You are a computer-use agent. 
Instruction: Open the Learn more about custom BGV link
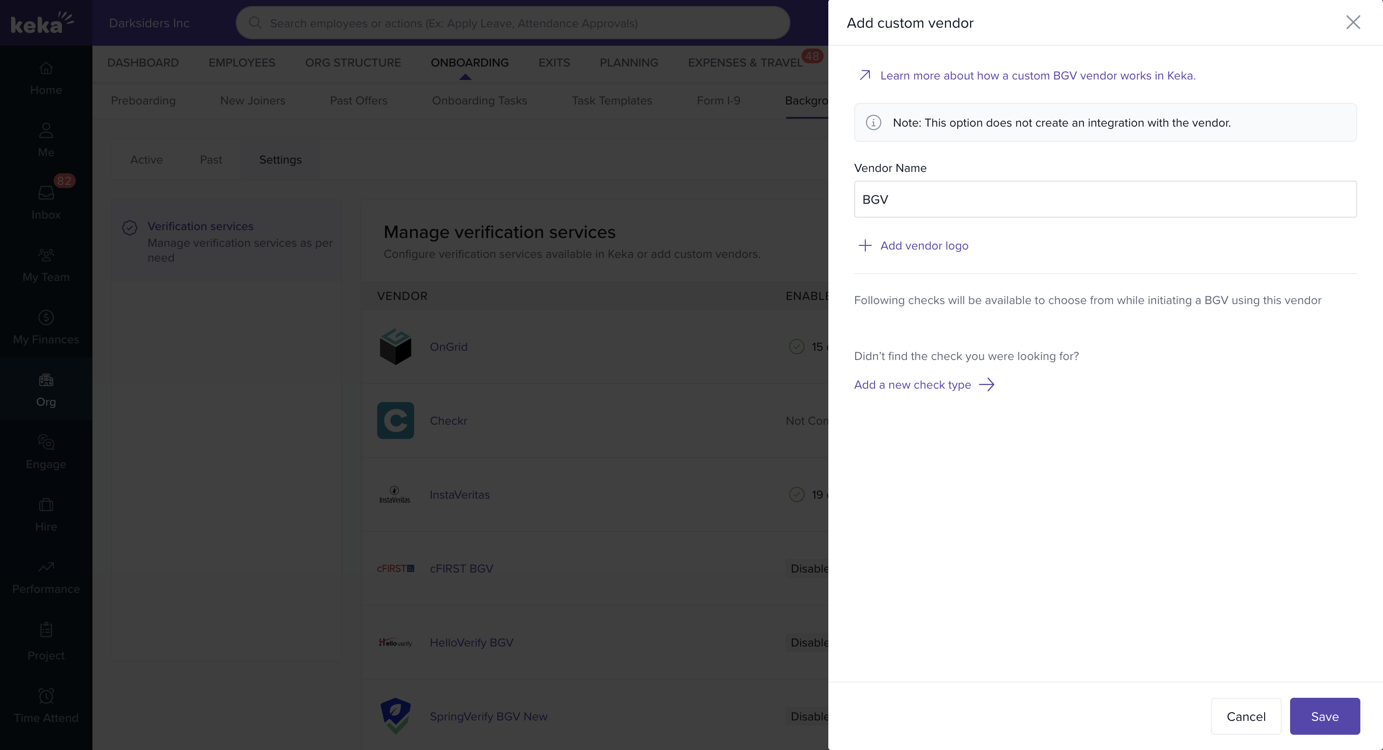[x=1037, y=76]
